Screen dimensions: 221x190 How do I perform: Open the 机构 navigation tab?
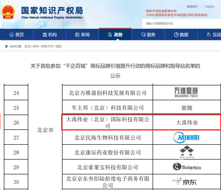point(49,35)
